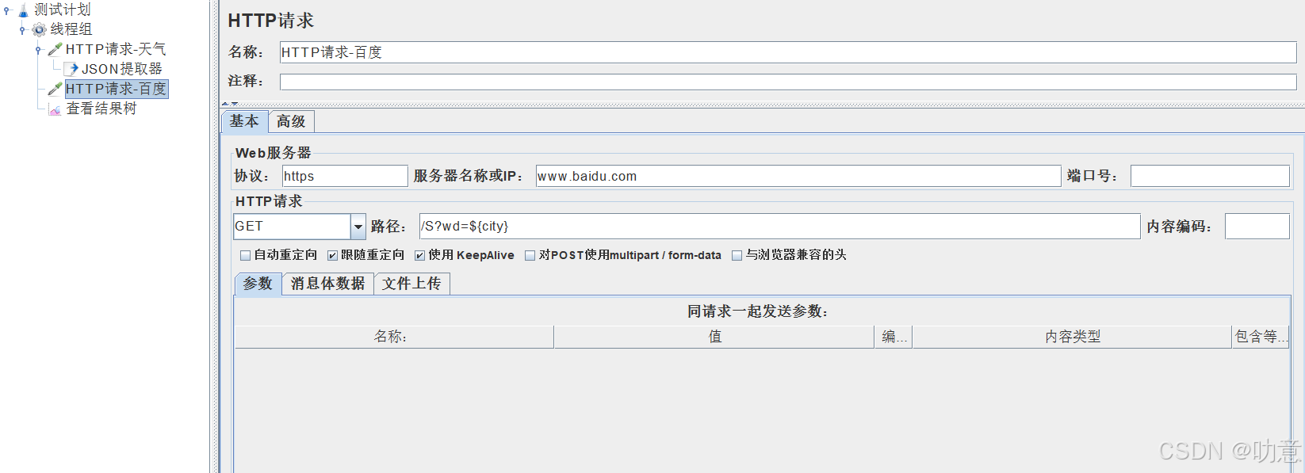Click the Test Plan flask icon

click(23, 10)
